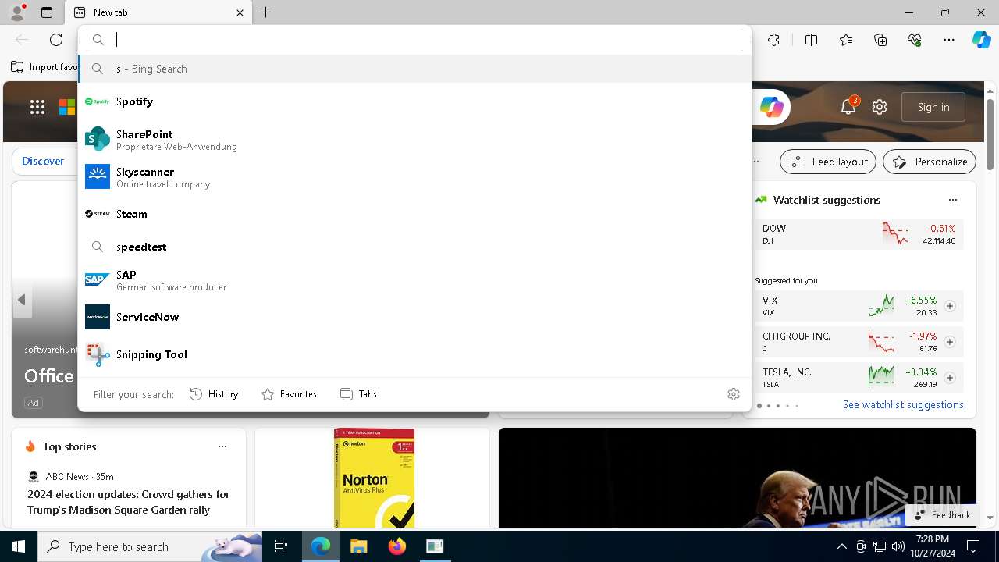Choose the speedtest search suggestion
Viewport: 999px width, 562px height.
(x=414, y=247)
